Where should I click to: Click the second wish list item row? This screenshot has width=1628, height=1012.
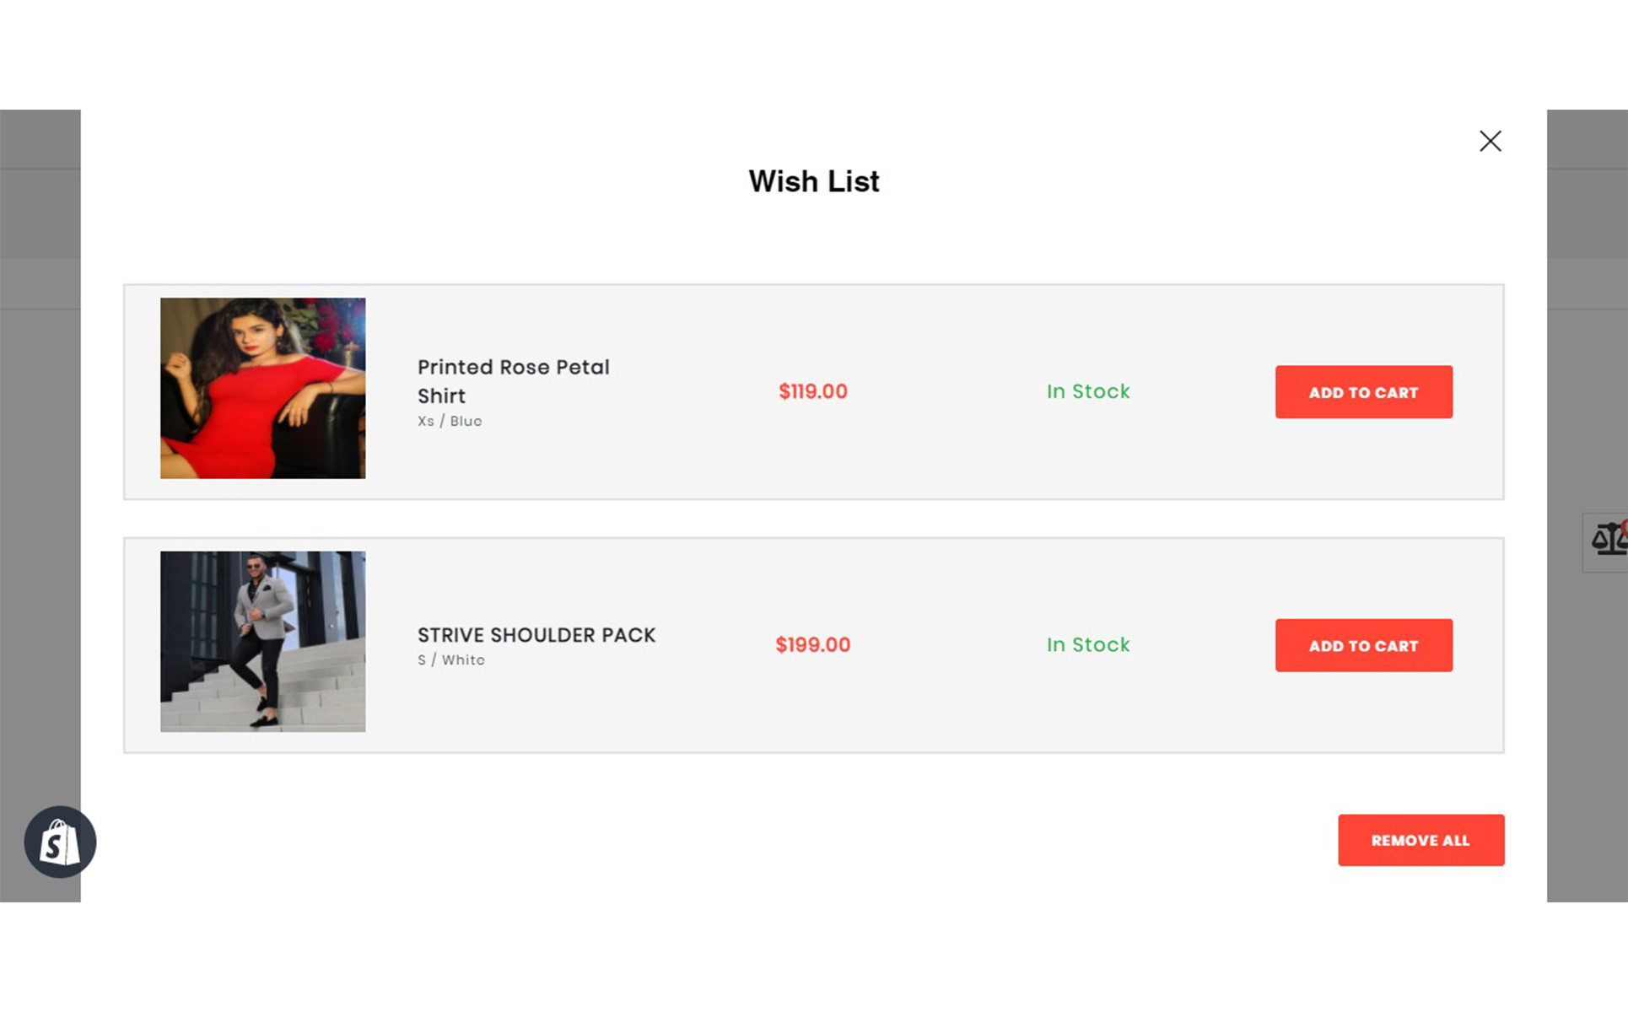click(814, 645)
